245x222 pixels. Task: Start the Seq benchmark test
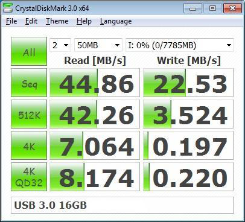coord(29,83)
